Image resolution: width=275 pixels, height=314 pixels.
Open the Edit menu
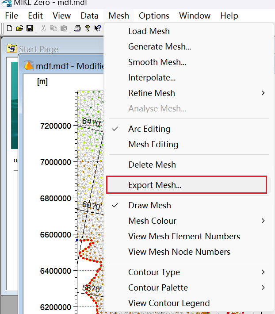point(35,15)
